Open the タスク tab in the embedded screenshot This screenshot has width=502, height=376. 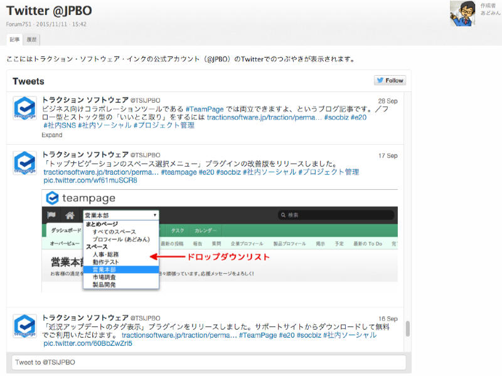click(x=178, y=231)
